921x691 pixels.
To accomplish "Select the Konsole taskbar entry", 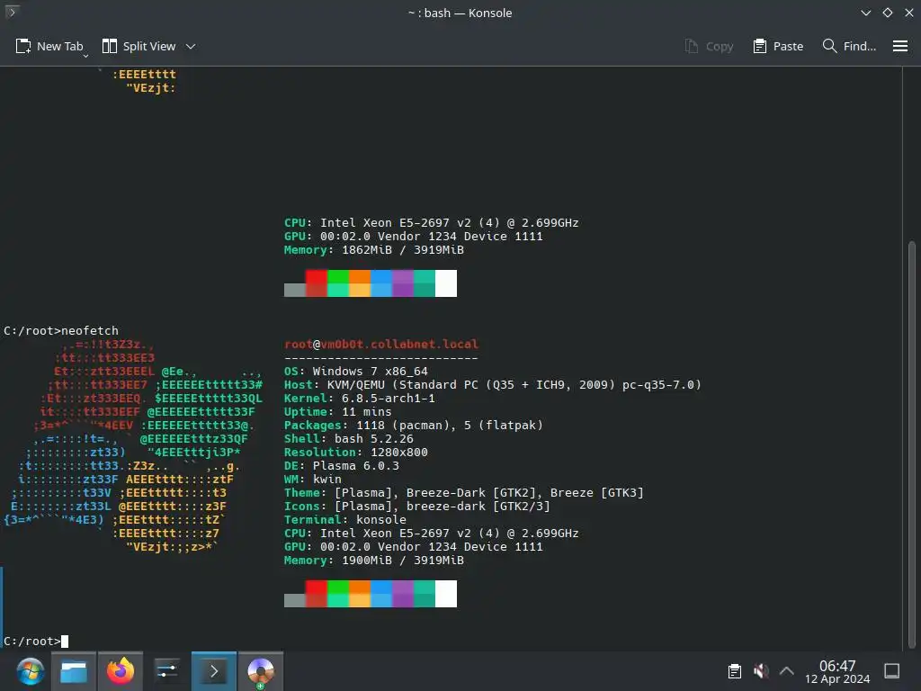I will click(214, 671).
